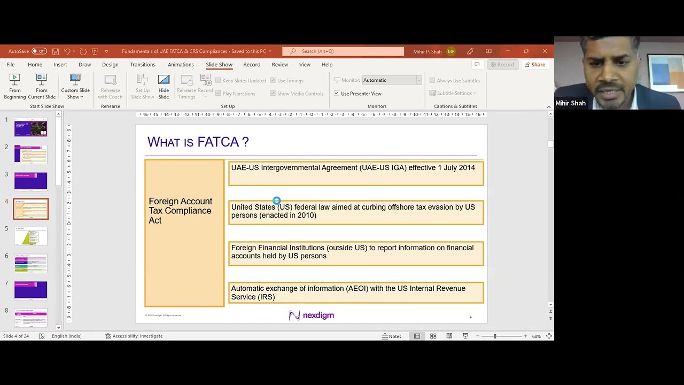Viewport: 684px width, 385px height.
Task: Switch to Normal view icon
Action: pyautogui.click(x=417, y=336)
